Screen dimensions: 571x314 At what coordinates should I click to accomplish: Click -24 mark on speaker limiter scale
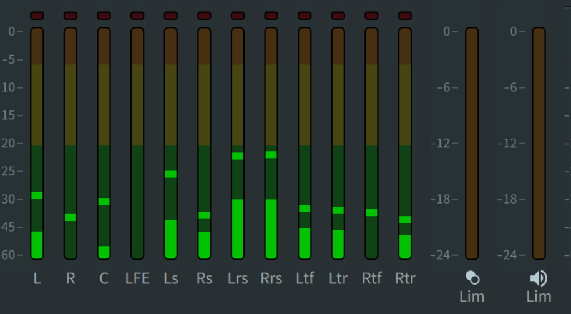(507, 255)
